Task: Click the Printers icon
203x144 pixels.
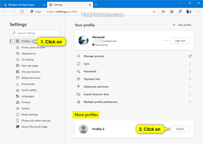Action: click(18, 102)
